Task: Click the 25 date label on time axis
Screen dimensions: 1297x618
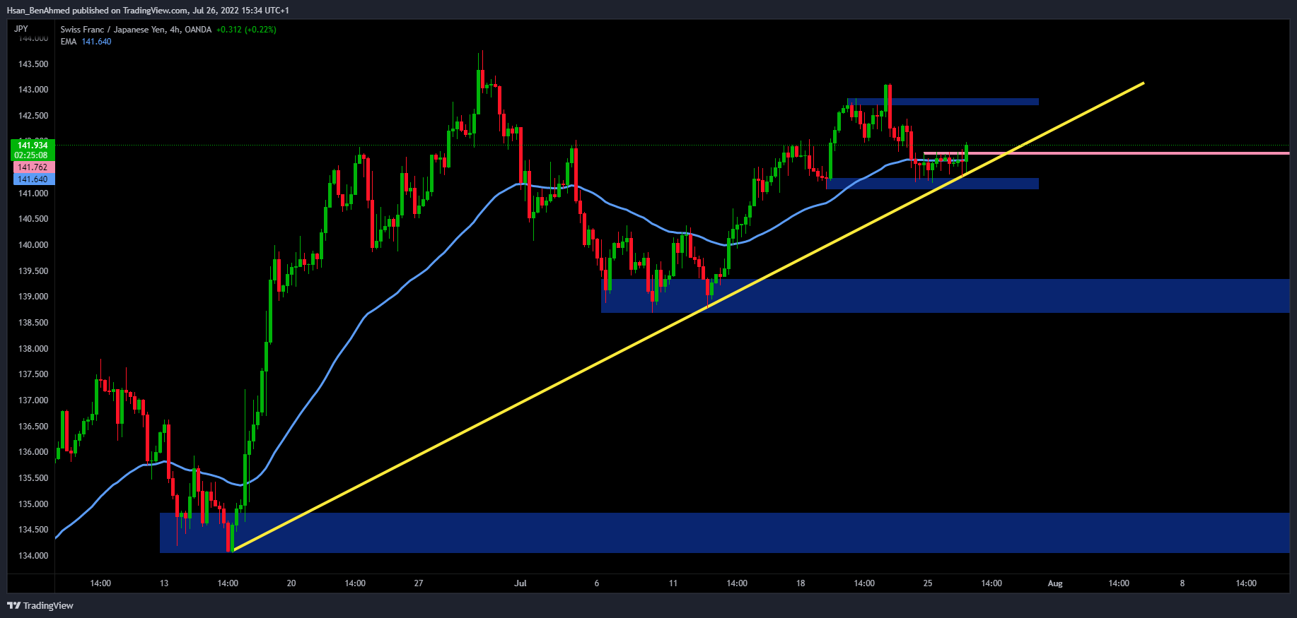Action: (928, 583)
